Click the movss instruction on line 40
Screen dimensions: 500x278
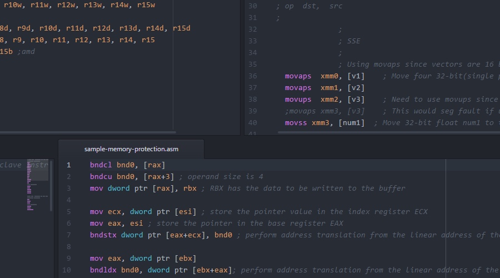(296, 123)
